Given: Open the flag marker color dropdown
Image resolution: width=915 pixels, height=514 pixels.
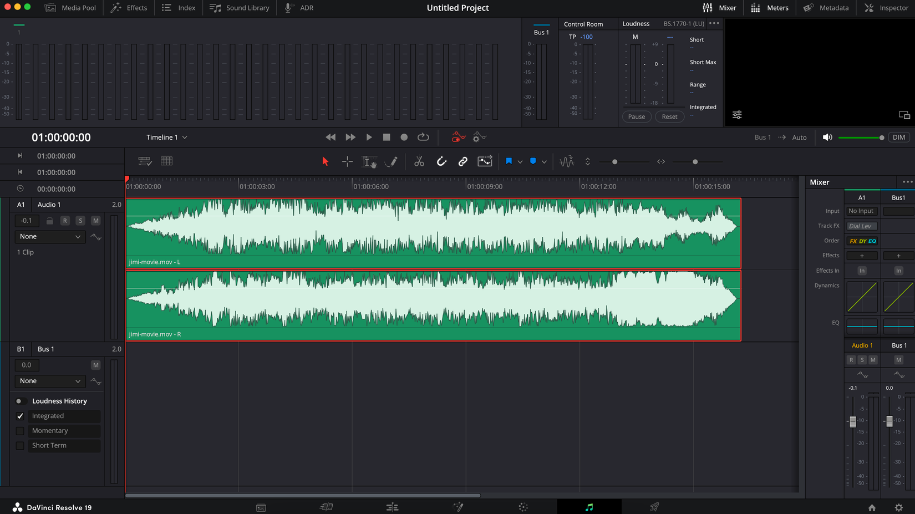Looking at the screenshot, I should (x=520, y=161).
